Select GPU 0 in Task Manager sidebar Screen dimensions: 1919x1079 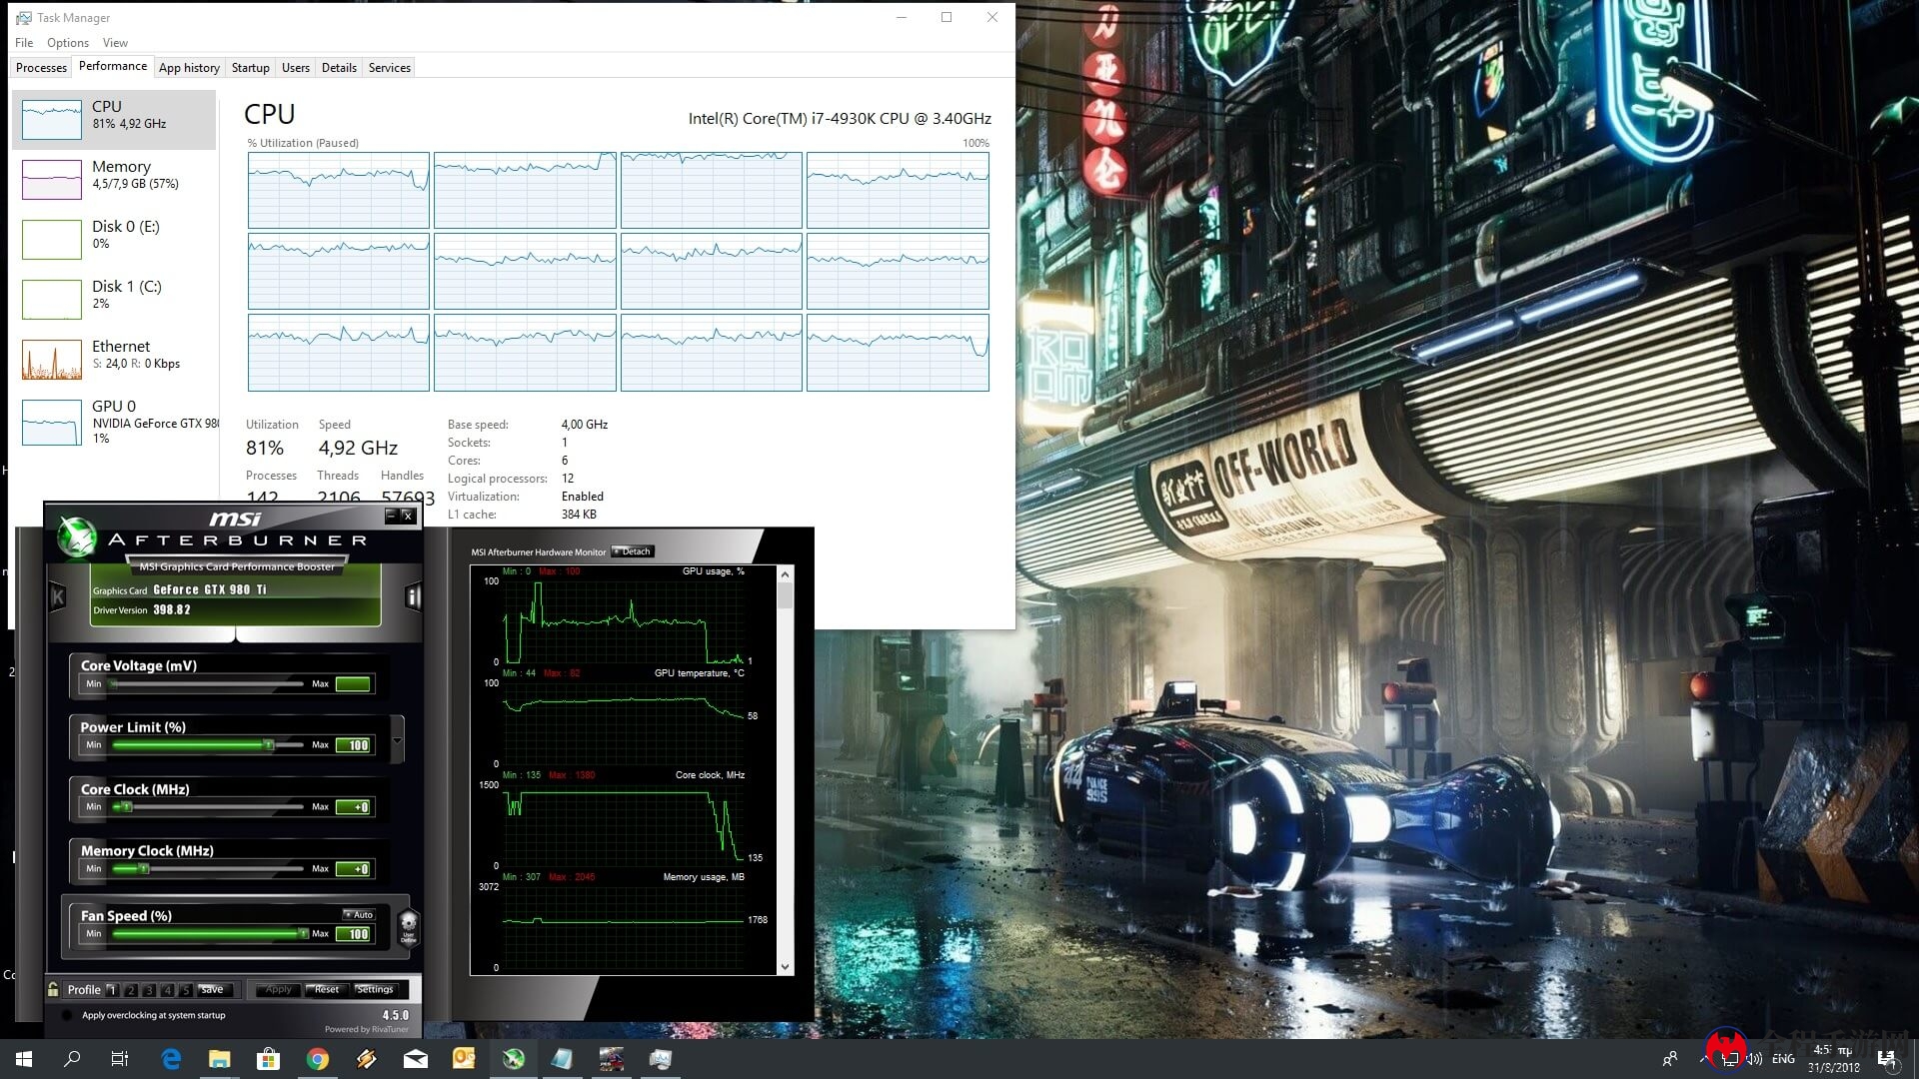(114, 422)
